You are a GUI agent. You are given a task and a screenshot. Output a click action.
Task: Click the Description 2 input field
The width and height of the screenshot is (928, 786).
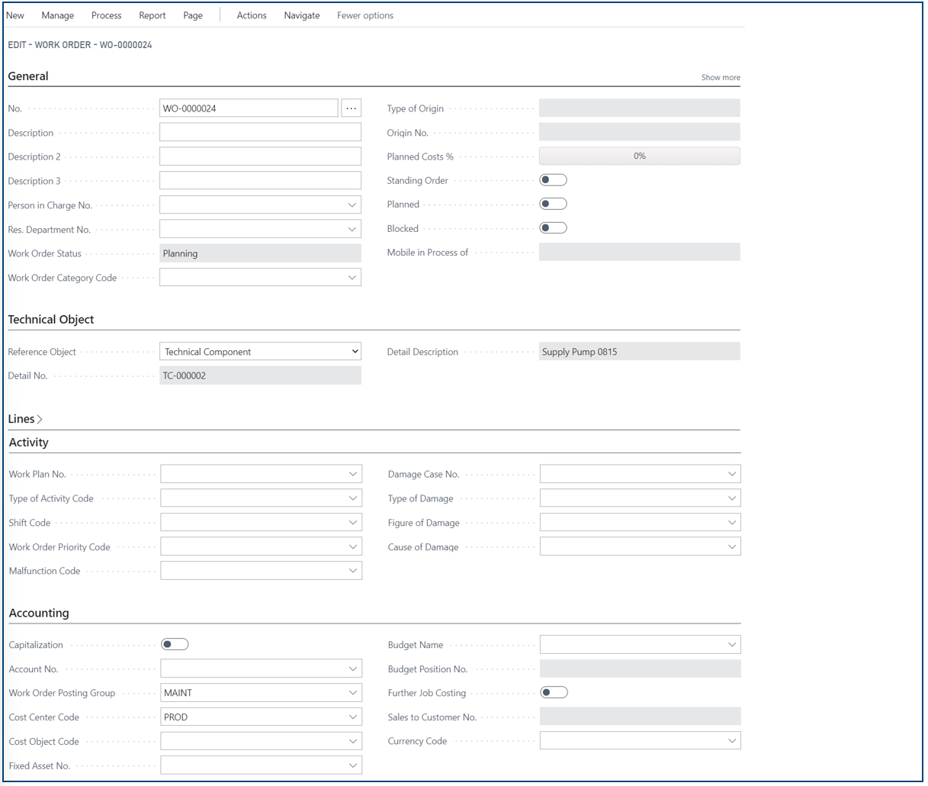click(260, 156)
